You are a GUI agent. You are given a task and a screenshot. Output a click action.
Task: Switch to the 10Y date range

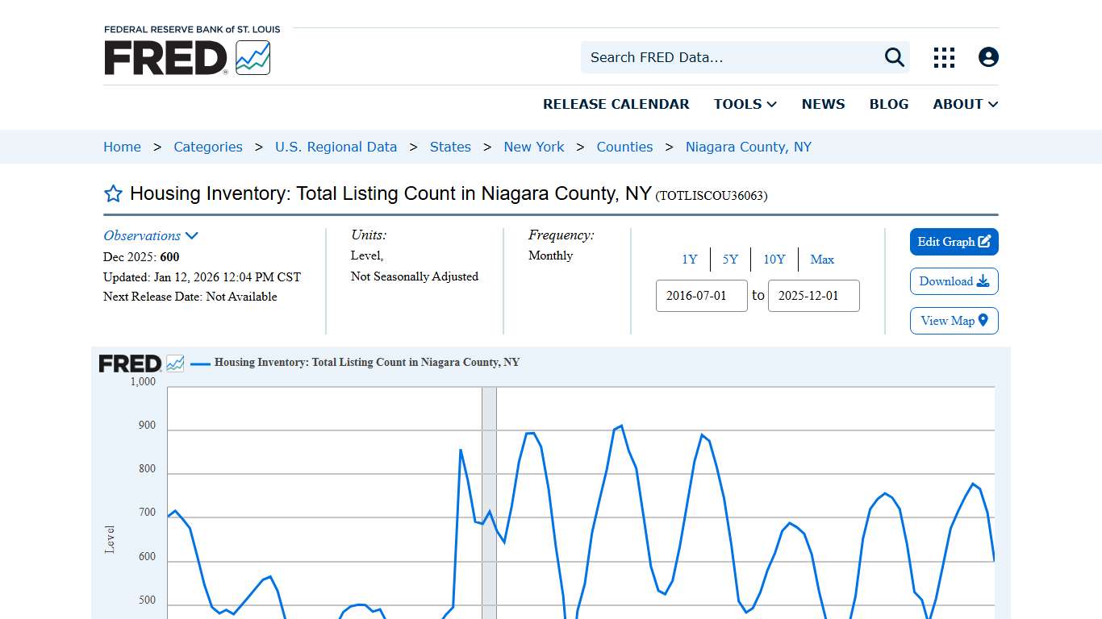click(774, 260)
